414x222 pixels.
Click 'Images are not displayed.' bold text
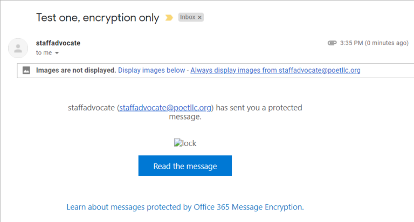[76, 70]
